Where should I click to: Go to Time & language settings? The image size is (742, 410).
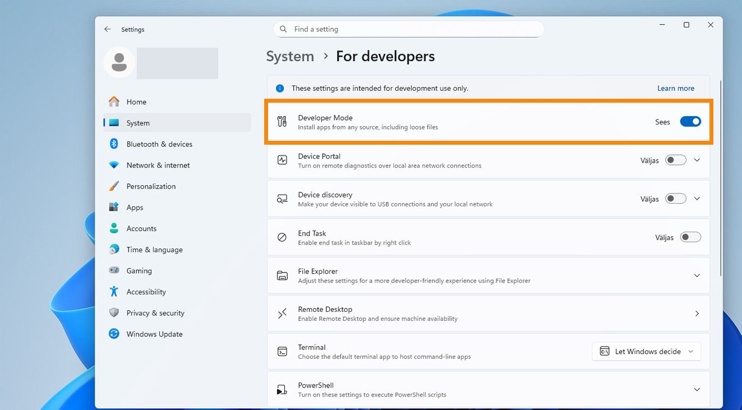154,250
